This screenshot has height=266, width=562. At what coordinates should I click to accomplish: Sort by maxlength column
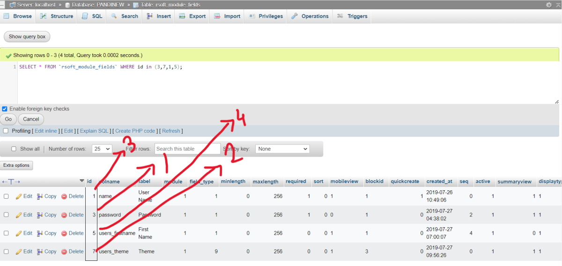coord(266,181)
